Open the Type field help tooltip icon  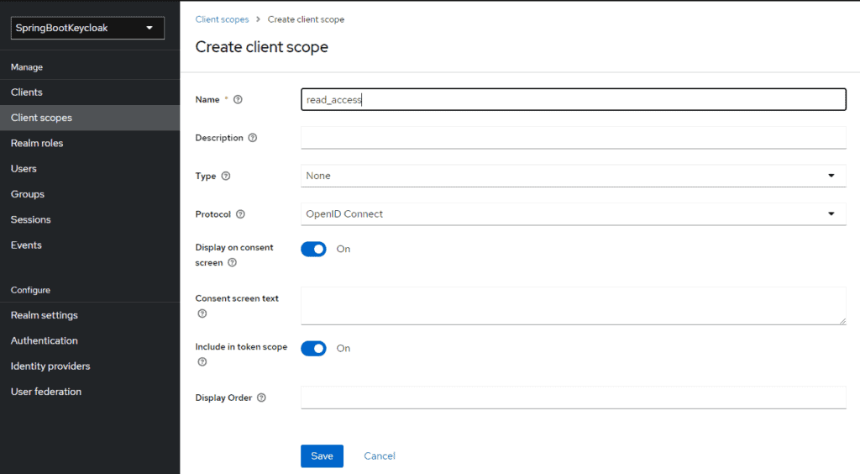225,176
